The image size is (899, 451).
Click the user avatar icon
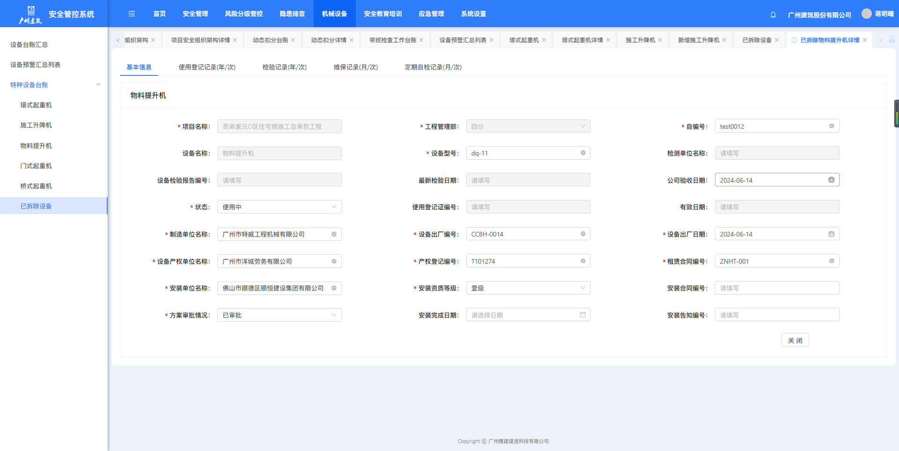point(867,14)
